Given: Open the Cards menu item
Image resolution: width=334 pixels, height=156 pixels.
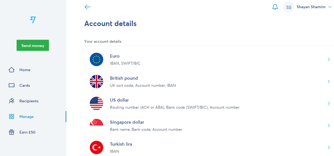Looking at the screenshot, I should pos(24,85).
